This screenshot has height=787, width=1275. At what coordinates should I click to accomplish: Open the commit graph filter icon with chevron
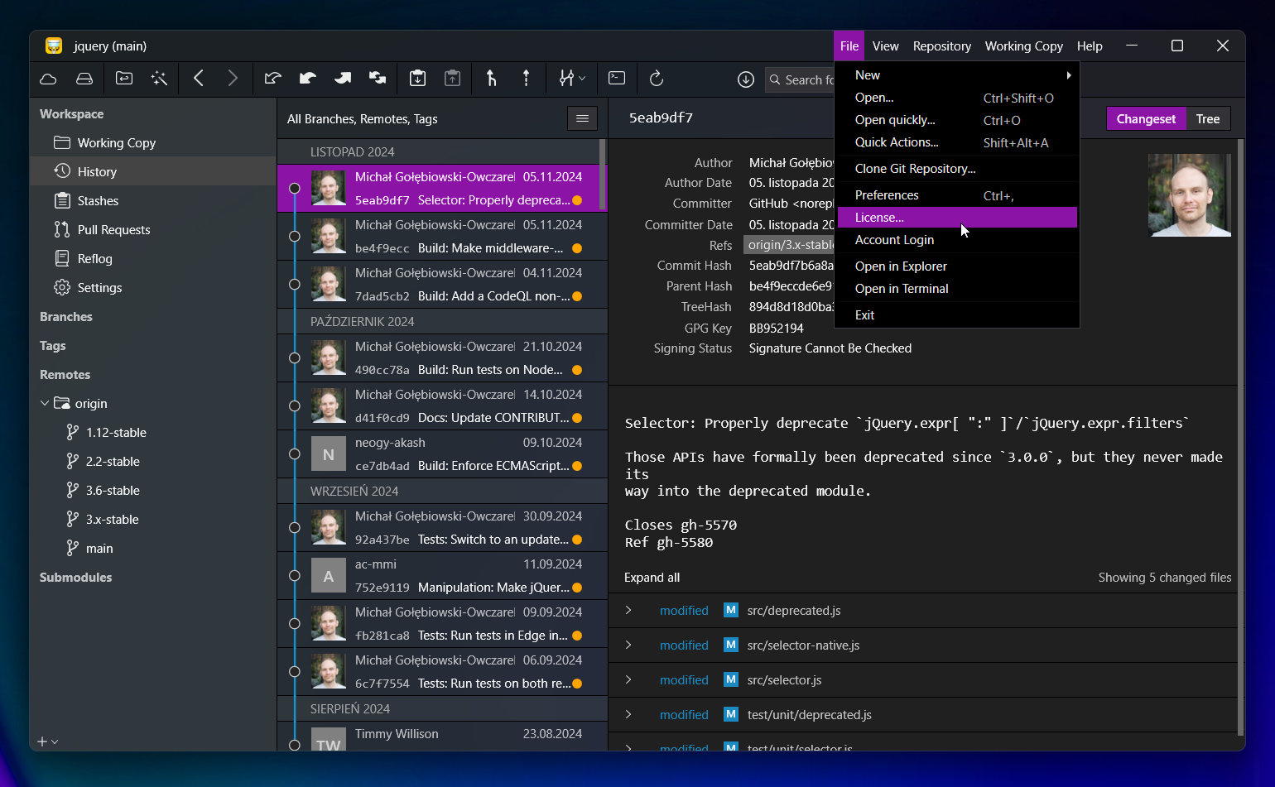(571, 78)
